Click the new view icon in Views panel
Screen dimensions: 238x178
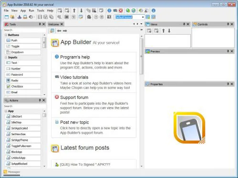coord(149,31)
